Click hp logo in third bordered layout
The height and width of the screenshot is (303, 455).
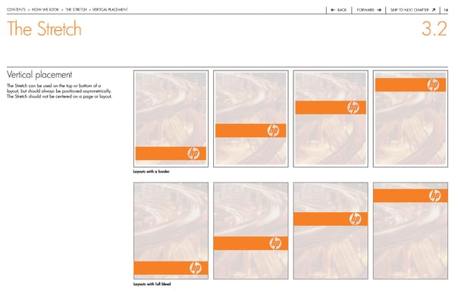click(x=353, y=108)
